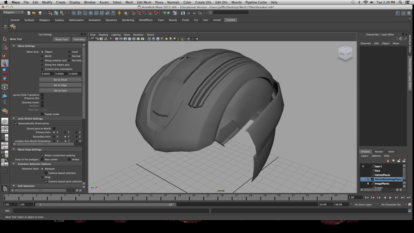
Task: Activate the Lasso select tool
Action: (5, 47)
